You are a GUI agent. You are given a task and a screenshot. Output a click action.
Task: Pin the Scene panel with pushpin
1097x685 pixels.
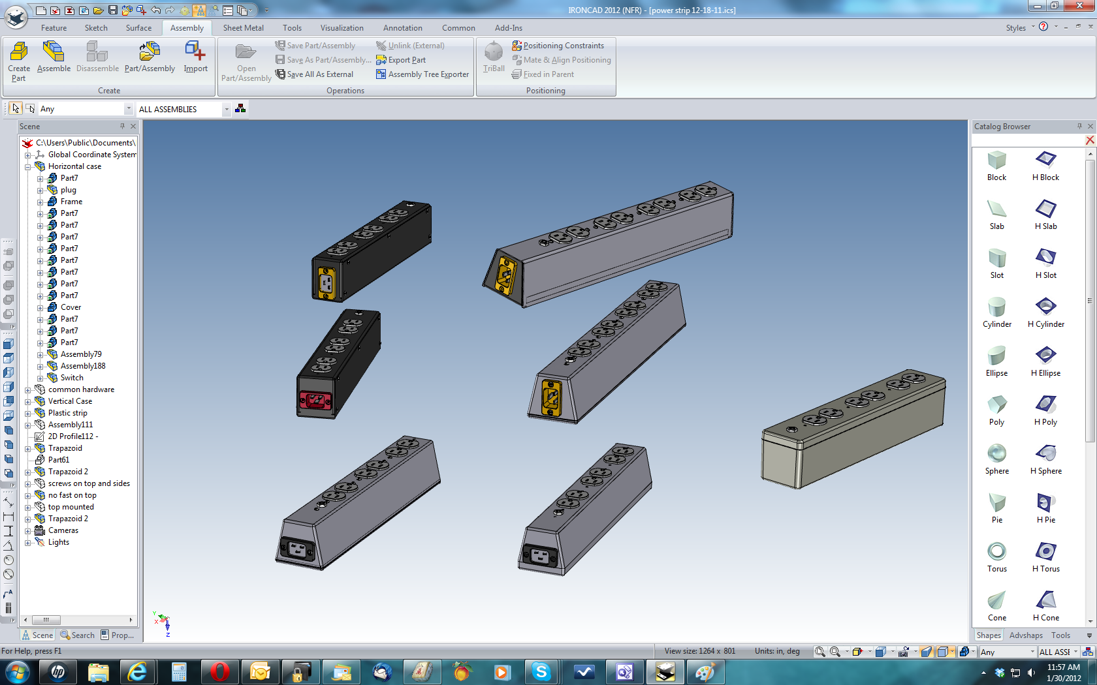[122, 127]
